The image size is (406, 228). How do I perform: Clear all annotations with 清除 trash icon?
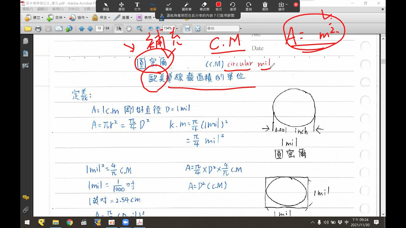tap(265, 6)
